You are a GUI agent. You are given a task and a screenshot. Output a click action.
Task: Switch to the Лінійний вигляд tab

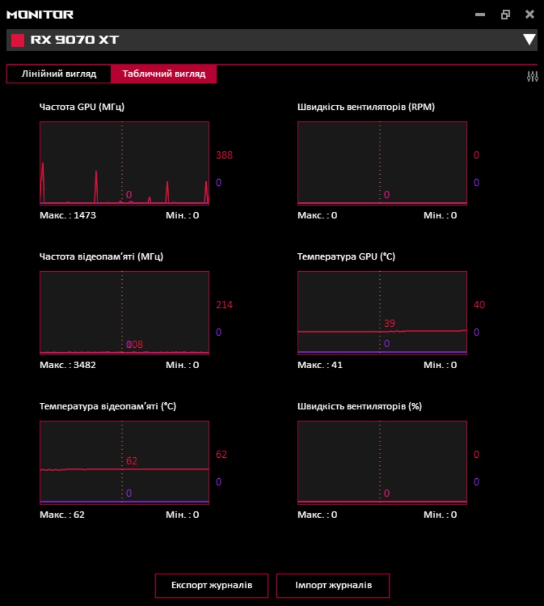pyautogui.click(x=59, y=74)
